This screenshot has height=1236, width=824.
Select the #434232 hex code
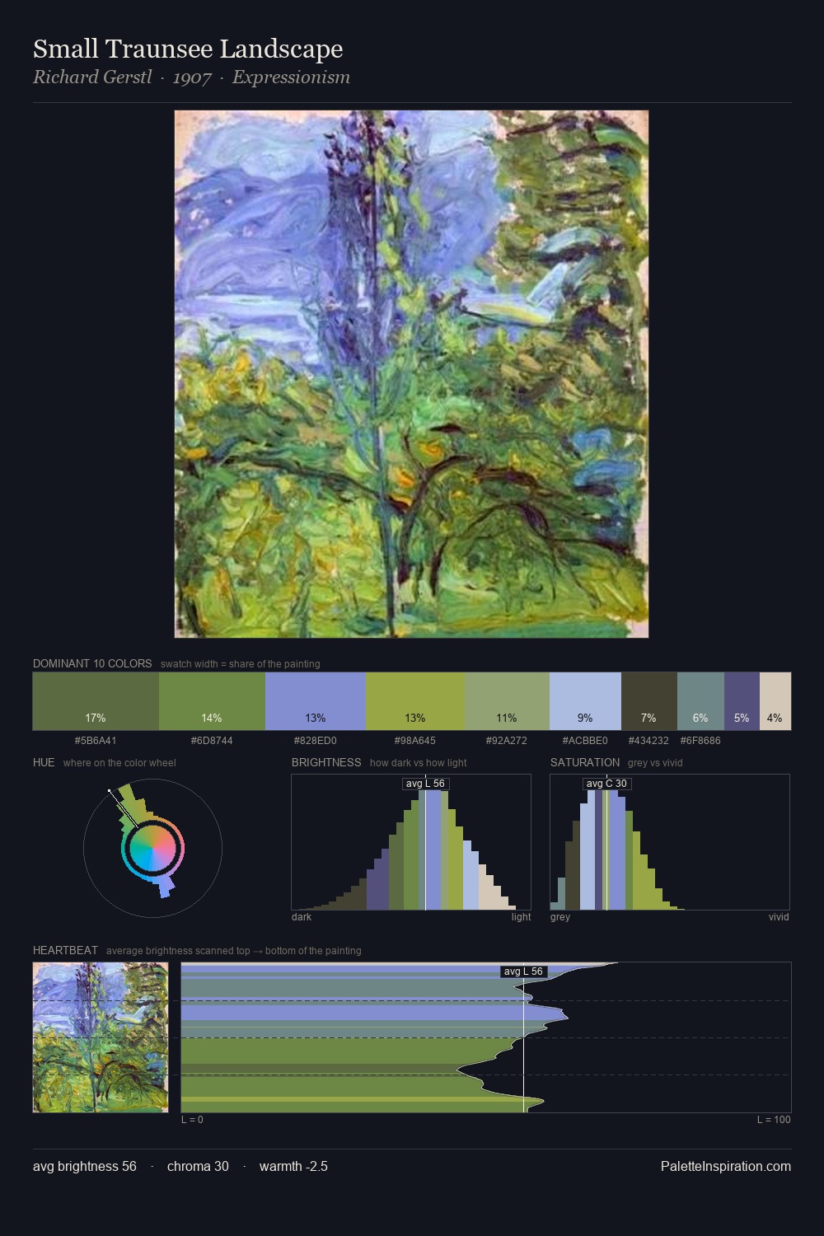pyautogui.click(x=648, y=741)
